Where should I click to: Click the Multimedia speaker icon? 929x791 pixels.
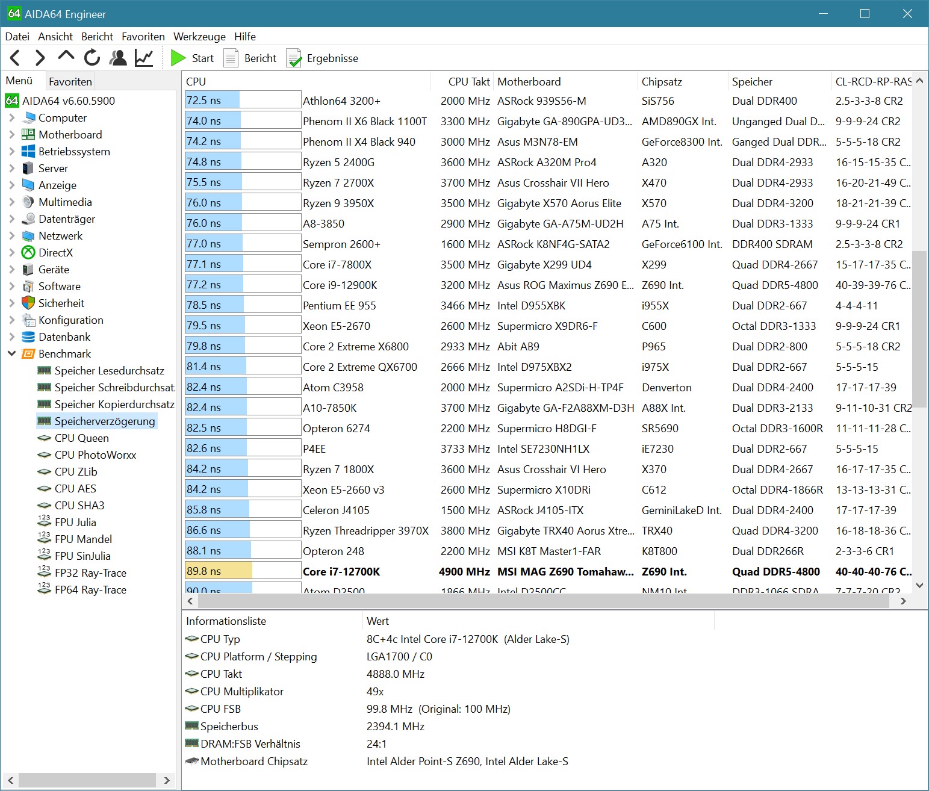pos(28,202)
